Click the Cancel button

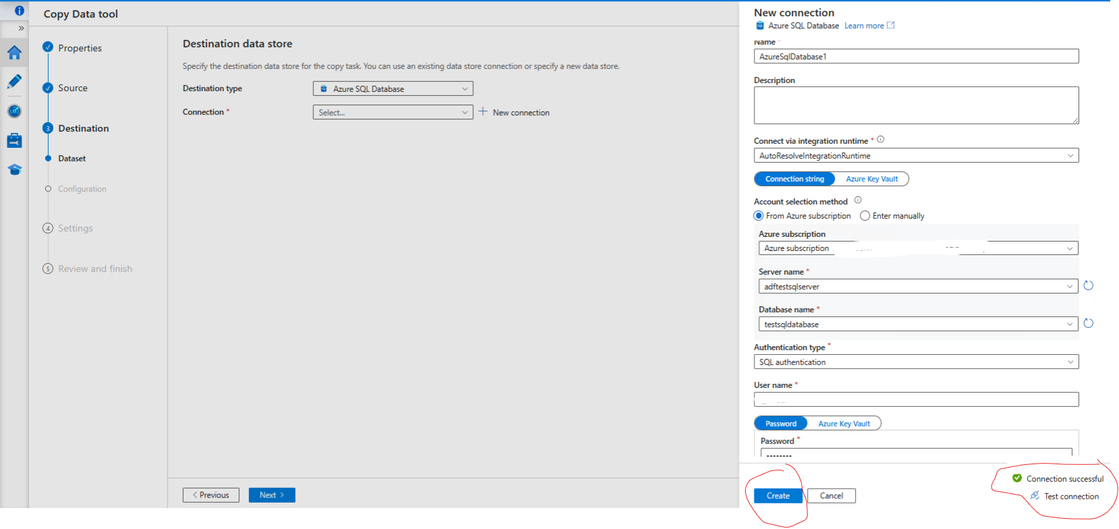(x=831, y=496)
